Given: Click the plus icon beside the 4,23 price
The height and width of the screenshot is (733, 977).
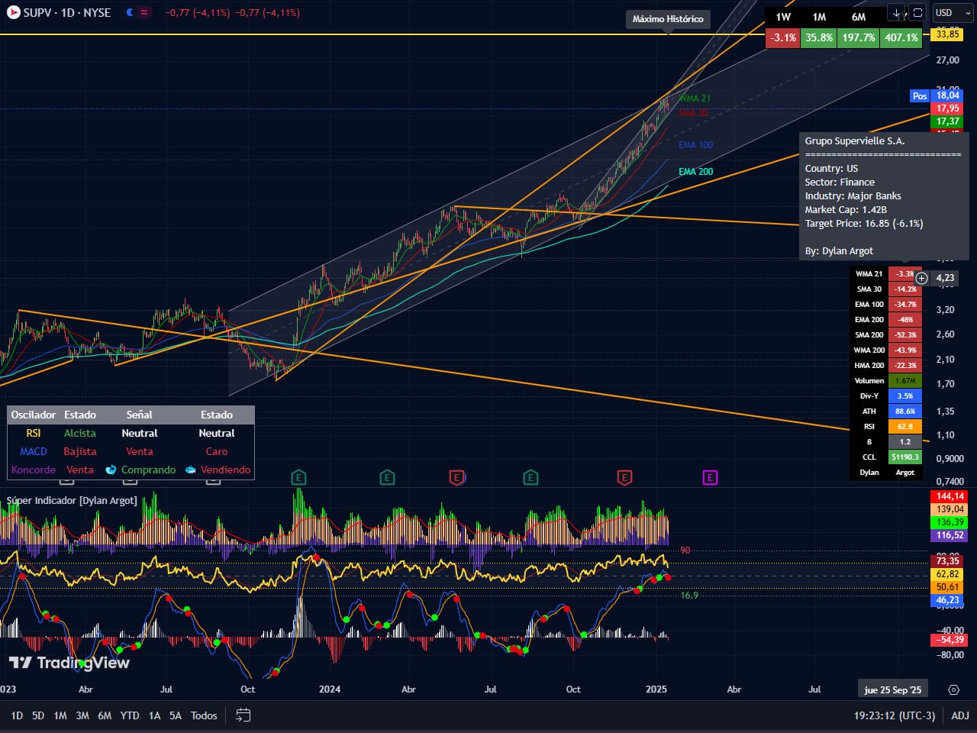Looking at the screenshot, I should coord(921,278).
